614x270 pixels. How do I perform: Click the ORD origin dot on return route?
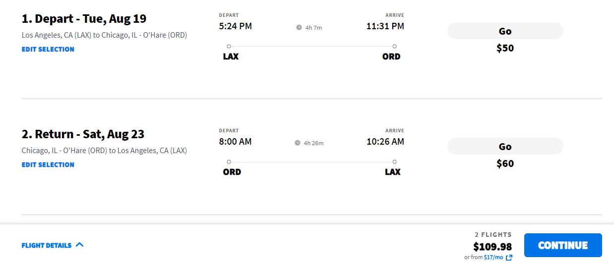[x=229, y=162]
